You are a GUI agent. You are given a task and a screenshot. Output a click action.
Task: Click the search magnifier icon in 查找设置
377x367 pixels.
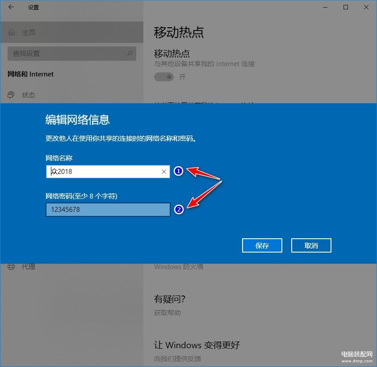click(130, 54)
